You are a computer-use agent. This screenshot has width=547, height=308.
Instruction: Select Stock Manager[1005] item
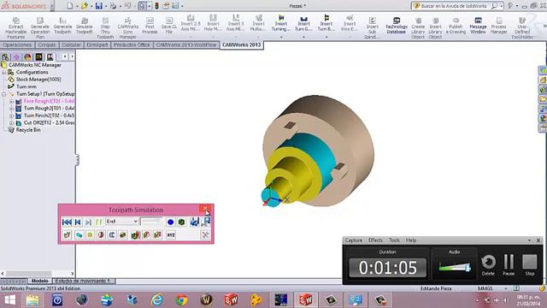tap(38, 80)
